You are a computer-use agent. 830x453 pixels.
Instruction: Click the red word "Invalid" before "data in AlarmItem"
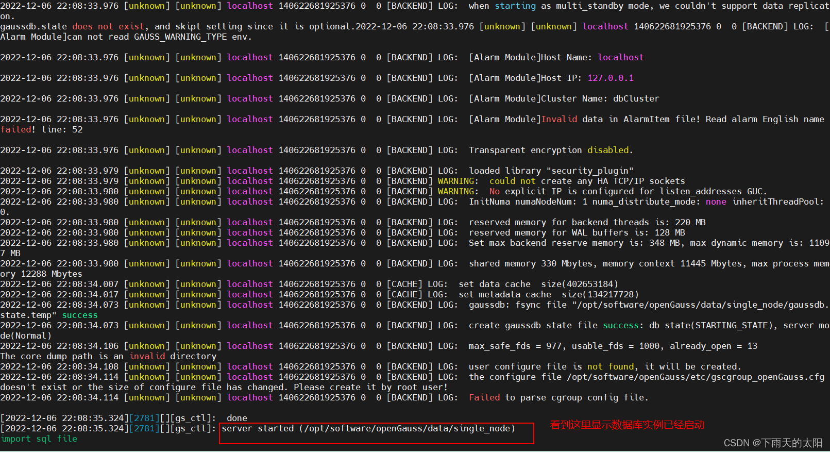559,120
